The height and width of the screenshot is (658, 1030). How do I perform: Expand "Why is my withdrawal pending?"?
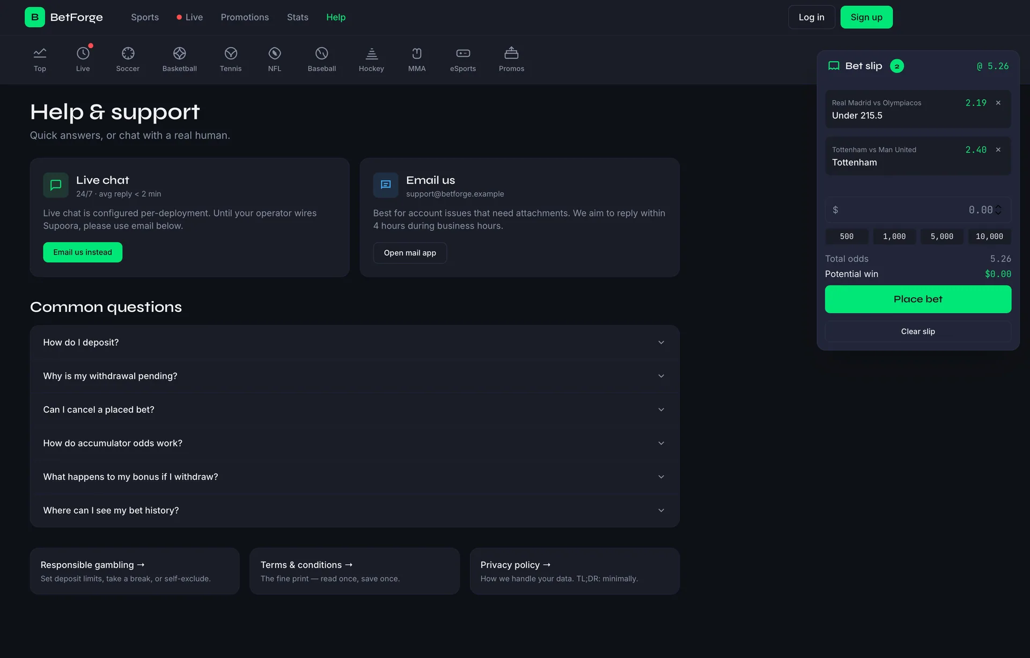point(355,376)
